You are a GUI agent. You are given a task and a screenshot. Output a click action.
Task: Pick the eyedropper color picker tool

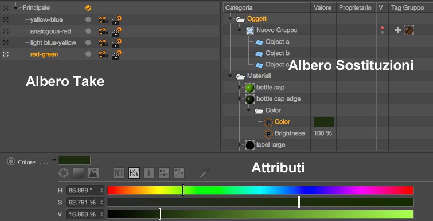[x=205, y=173]
